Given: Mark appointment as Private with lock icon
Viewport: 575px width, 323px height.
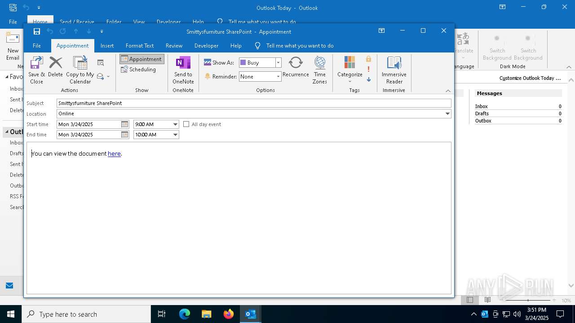Looking at the screenshot, I should click(x=368, y=59).
